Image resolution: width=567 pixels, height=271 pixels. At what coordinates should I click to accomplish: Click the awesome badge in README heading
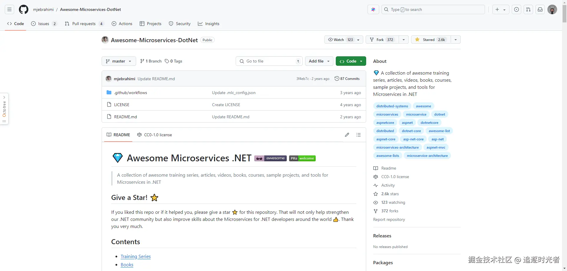(270, 158)
